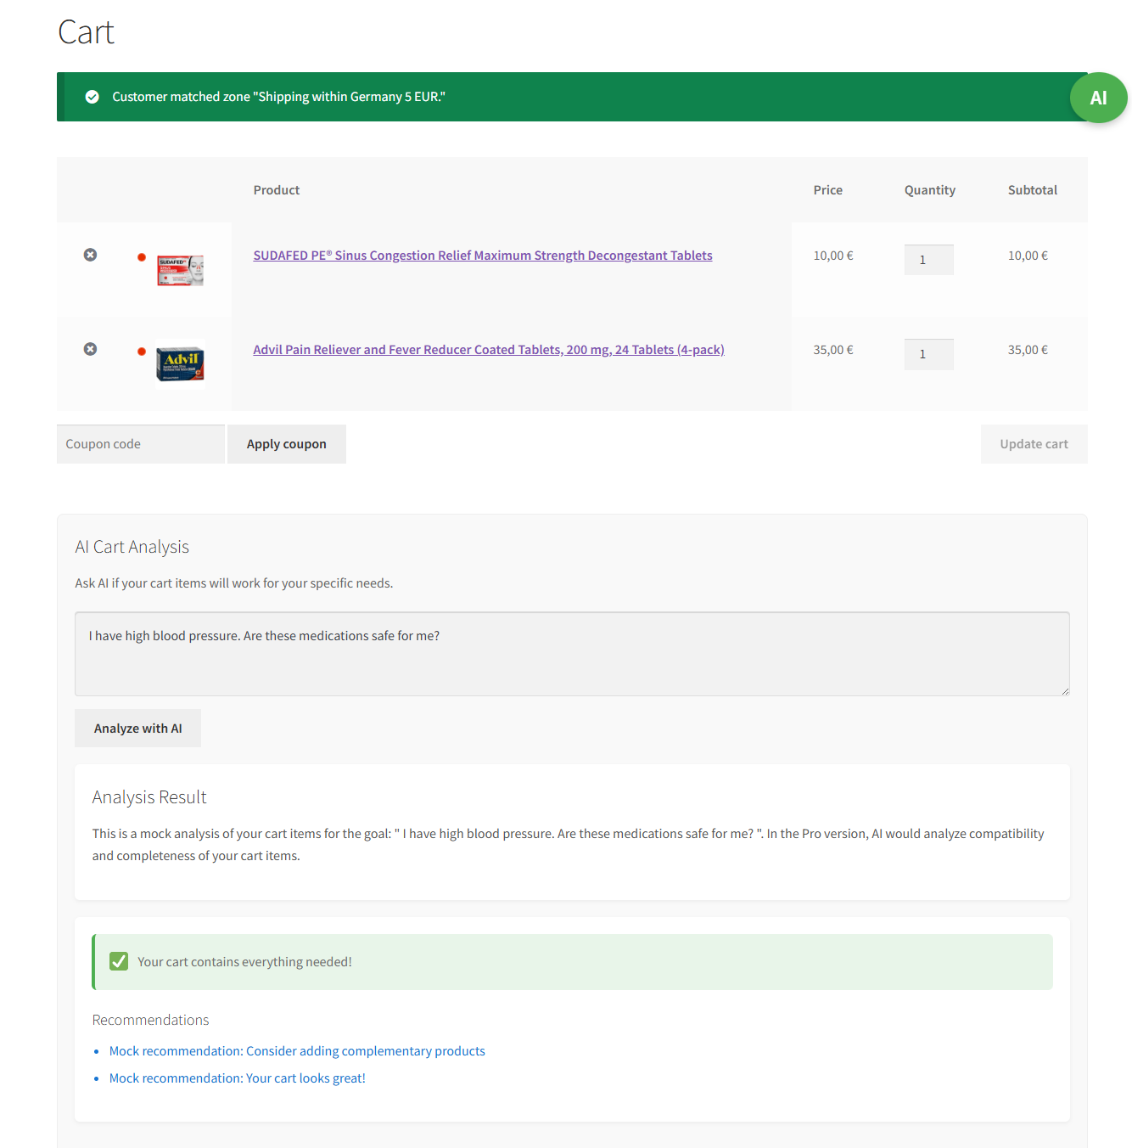This screenshot has width=1132, height=1148.
Task: Click the success checkmark in green notice
Action: pos(92,97)
